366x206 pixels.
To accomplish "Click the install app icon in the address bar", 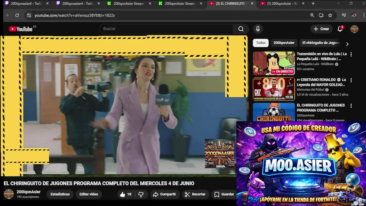I will [x=321, y=15].
